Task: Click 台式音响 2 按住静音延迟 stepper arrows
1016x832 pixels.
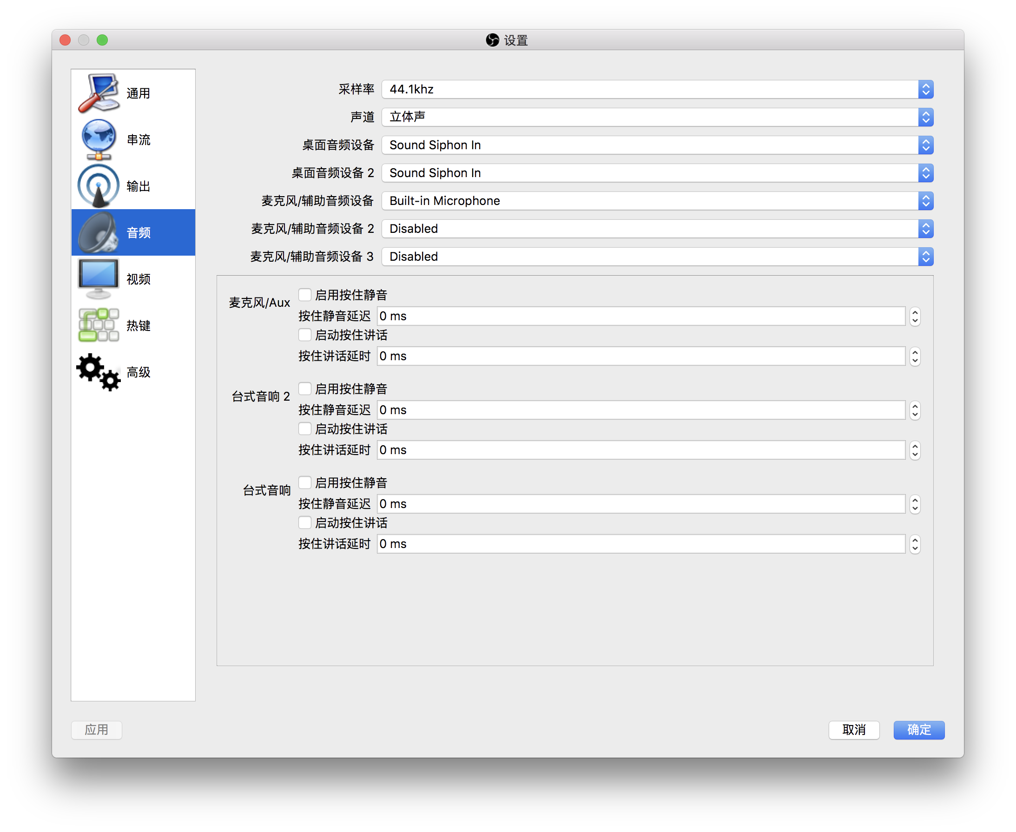Action: [915, 410]
